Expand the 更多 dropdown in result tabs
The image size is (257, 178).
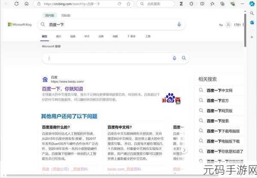[x=131, y=36]
